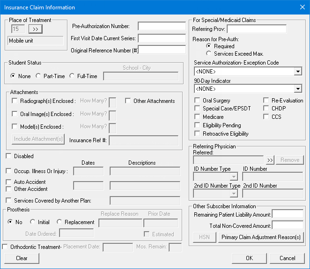Select the Replacement prosthesis option
The height and width of the screenshot is (269, 310).
coord(59,222)
